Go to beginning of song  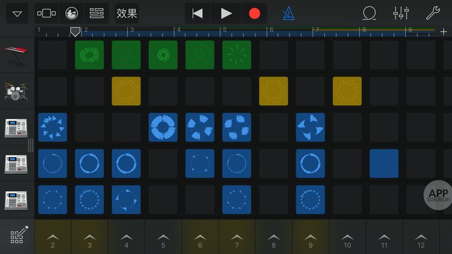point(198,13)
